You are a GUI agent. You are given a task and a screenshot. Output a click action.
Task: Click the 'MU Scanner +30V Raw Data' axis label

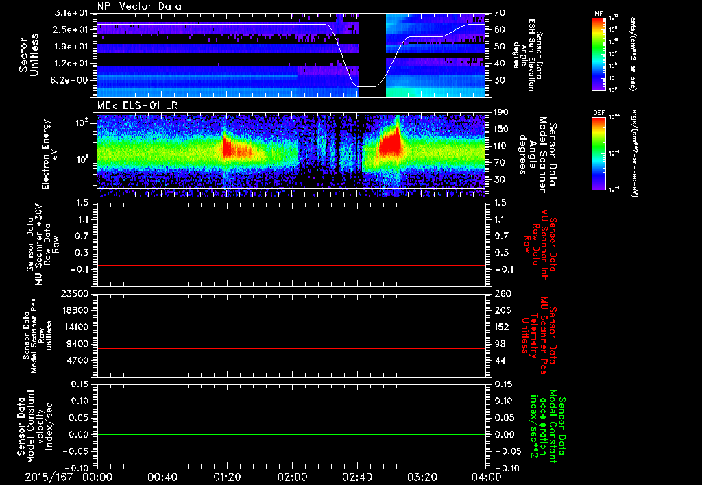point(43,245)
